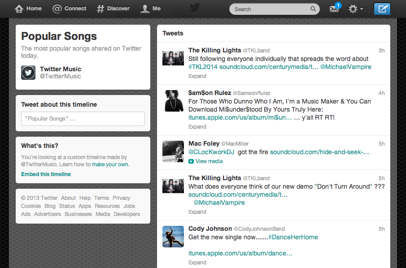Screen dimensions: 406x268
Task: Open the settings gear dropdown
Action: [355, 9]
